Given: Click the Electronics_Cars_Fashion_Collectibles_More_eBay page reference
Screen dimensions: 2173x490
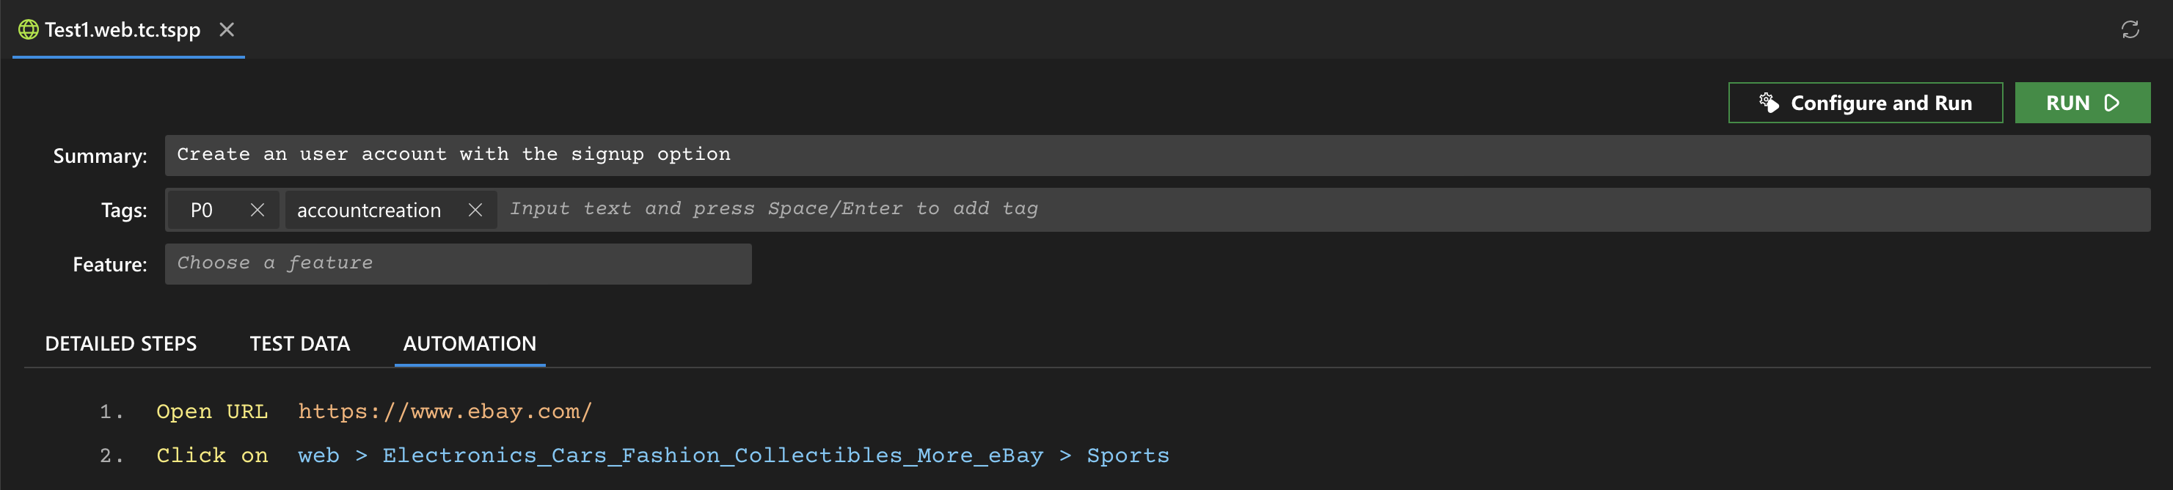Looking at the screenshot, I should tap(712, 456).
